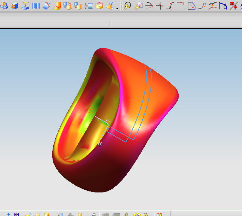Select the blue curve with loop icon

point(223,6)
